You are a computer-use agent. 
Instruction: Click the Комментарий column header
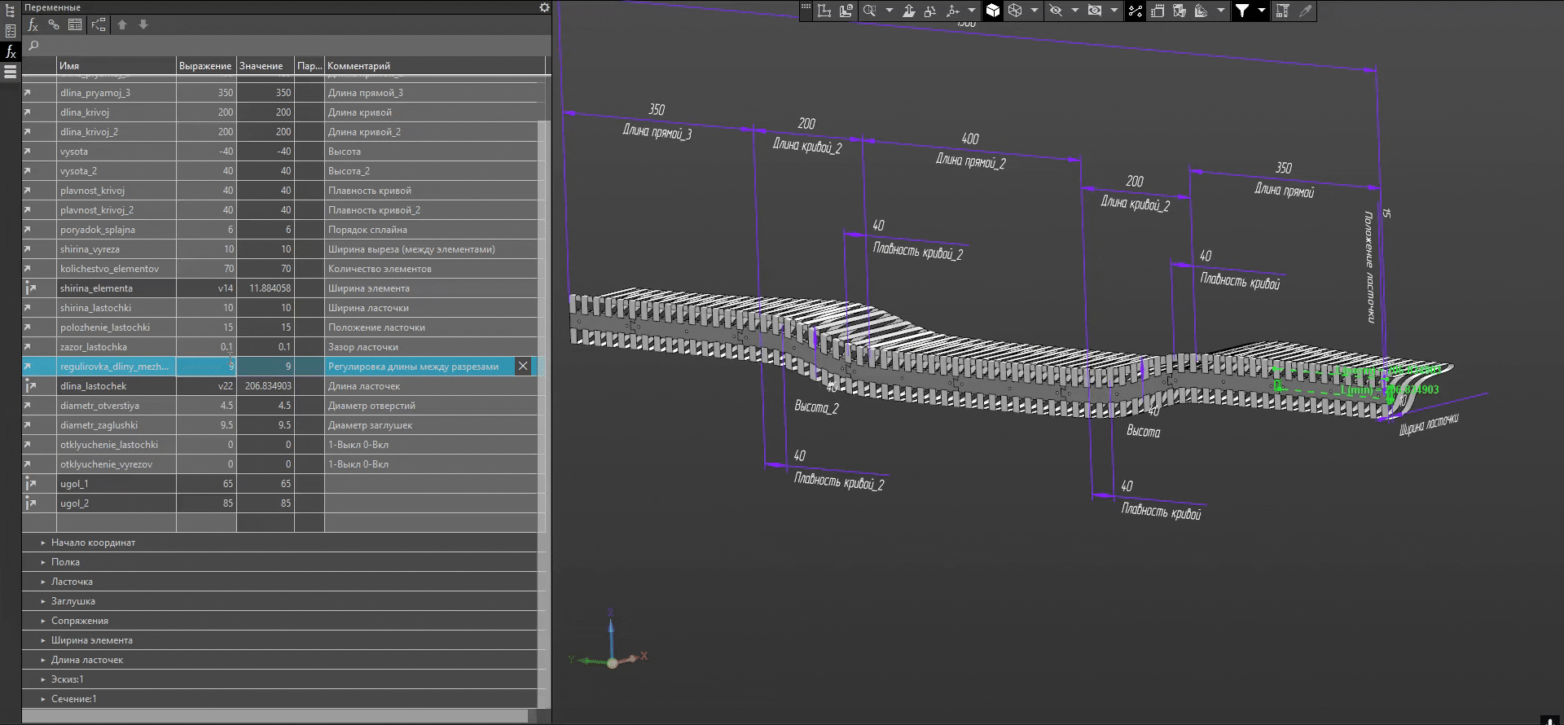coord(359,66)
